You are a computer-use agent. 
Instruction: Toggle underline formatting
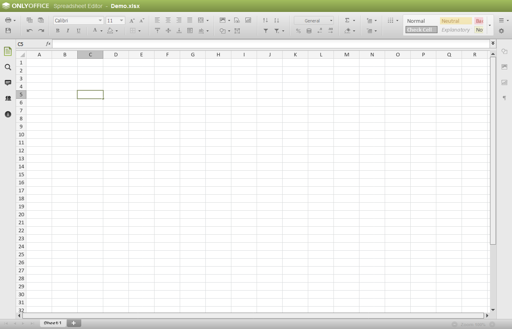78,31
